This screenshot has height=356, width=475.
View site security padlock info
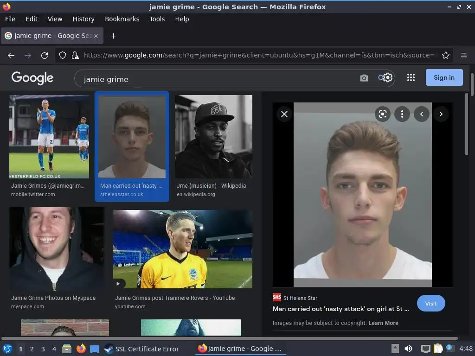(x=75, y=56)
